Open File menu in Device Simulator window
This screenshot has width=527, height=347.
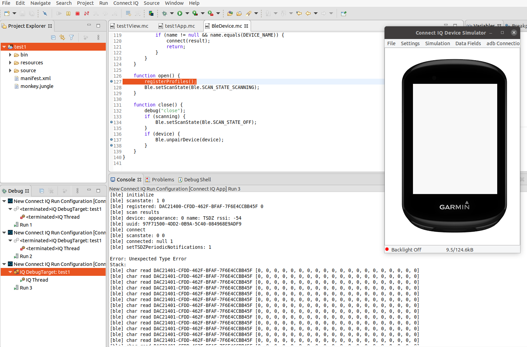(x=391, y=43)
